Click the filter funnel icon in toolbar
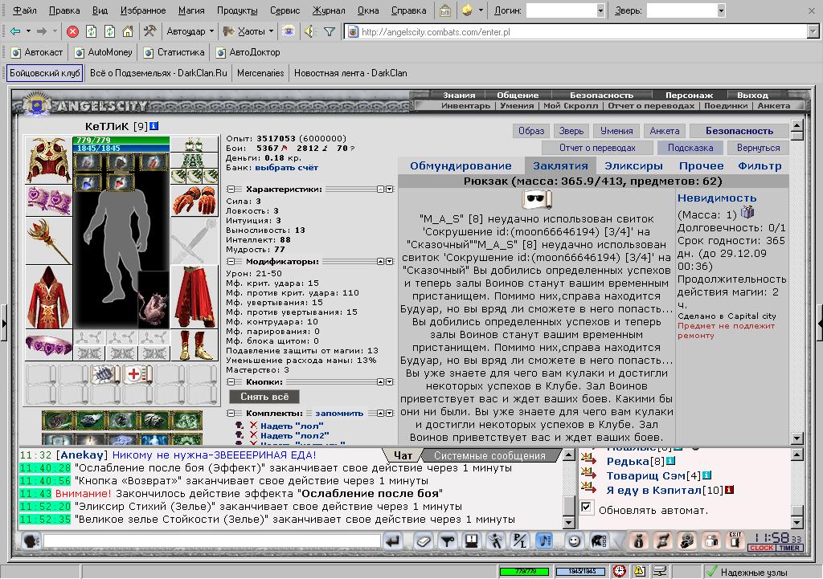 (329, 32)
